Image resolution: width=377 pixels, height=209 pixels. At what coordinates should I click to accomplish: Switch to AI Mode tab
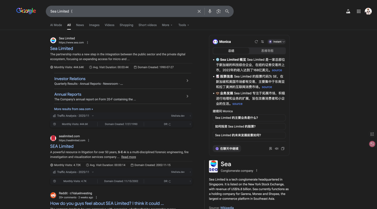pos(56,25)
